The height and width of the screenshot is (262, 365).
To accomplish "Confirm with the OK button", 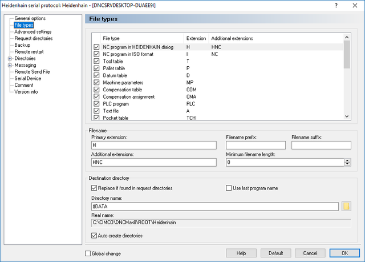I will (344, 253).
